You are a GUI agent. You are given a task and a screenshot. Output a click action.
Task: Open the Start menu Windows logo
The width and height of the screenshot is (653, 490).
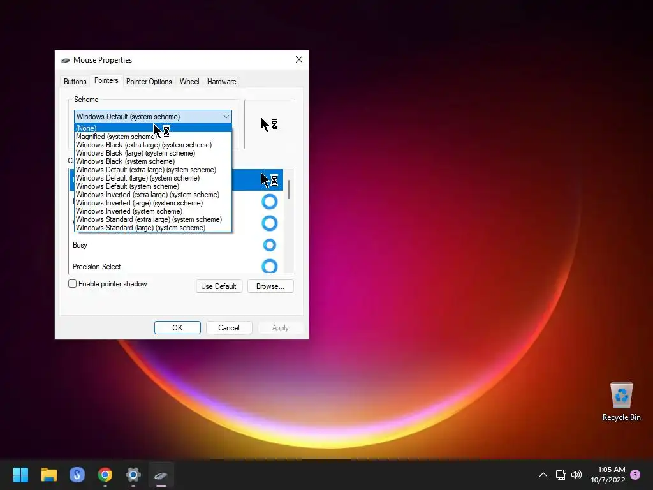(x=20, y=475)
